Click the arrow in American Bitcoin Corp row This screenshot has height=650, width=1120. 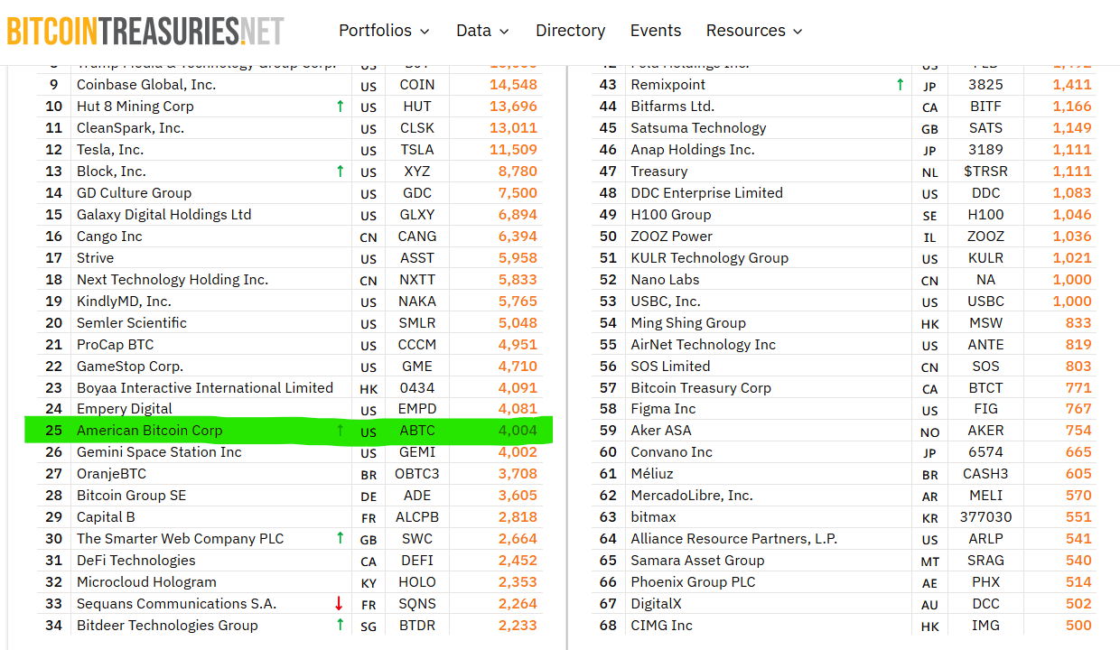[340, 431]
